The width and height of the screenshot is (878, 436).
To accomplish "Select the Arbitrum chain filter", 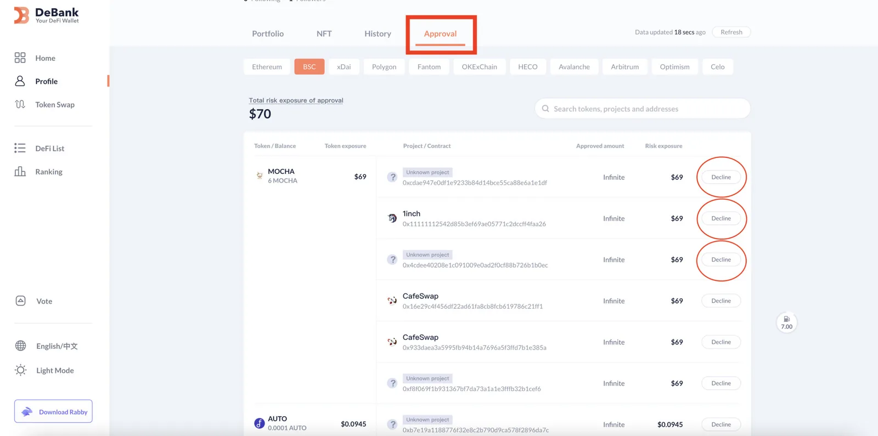I will click(625, 66).
